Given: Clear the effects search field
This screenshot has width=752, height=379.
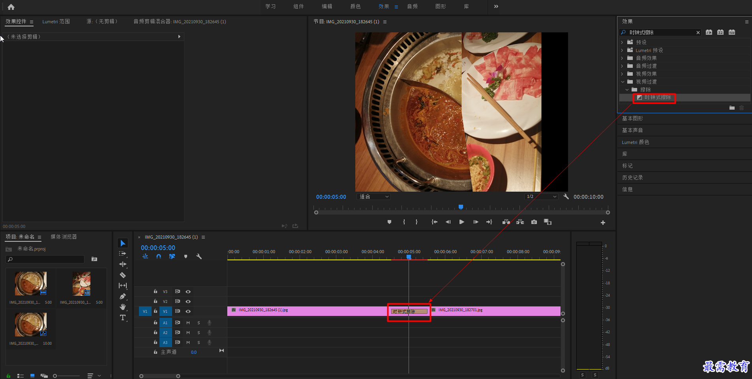Looking at the screenshot, I should (x=698, y=32).
